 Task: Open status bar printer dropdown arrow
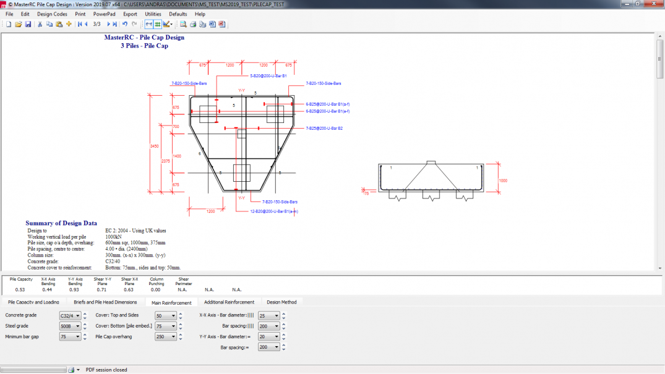[78, 370]
